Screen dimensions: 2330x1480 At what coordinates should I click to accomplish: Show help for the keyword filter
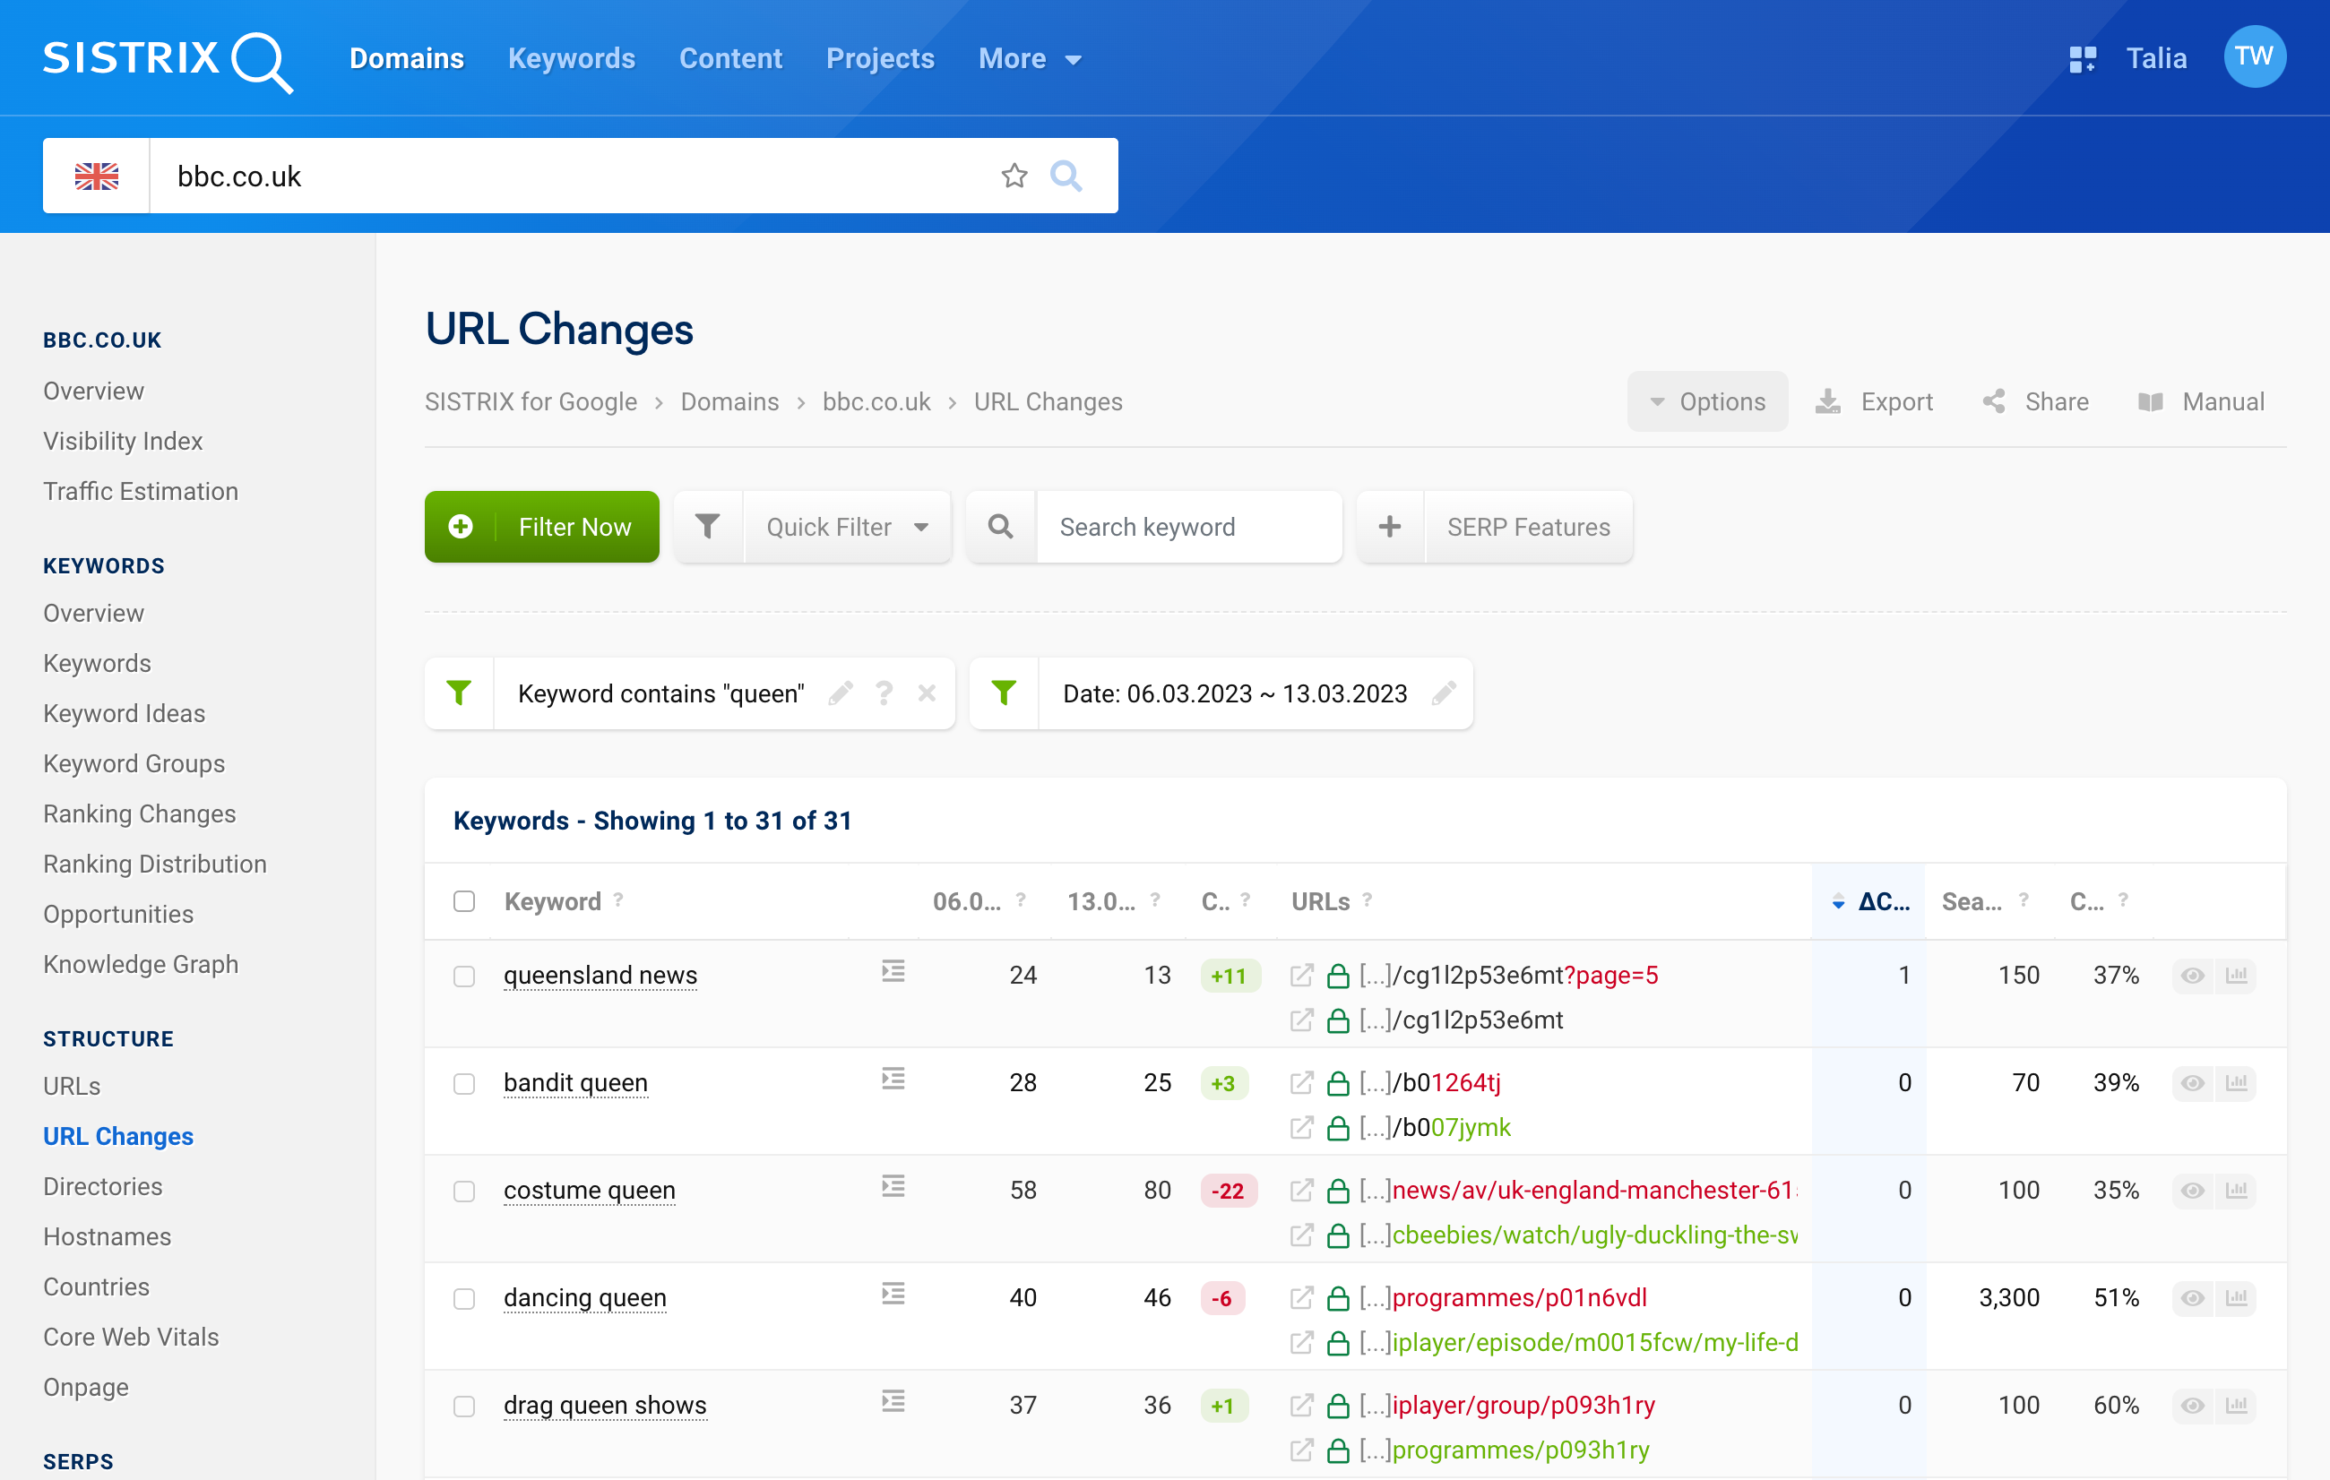[884, 693]
